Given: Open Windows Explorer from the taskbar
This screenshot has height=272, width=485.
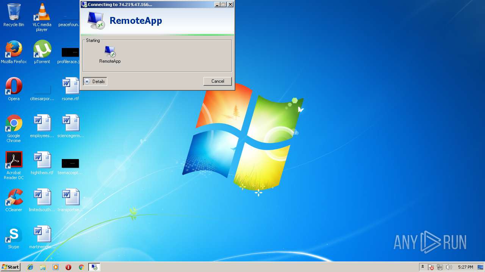Looking at the screenshot, I should (43, 267).
